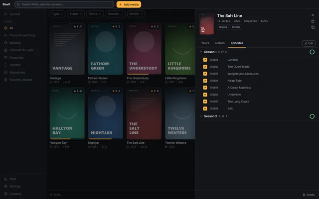This screenshot has height=199, width=319.
Task: Select the Episodes tab
Action: 237,43
